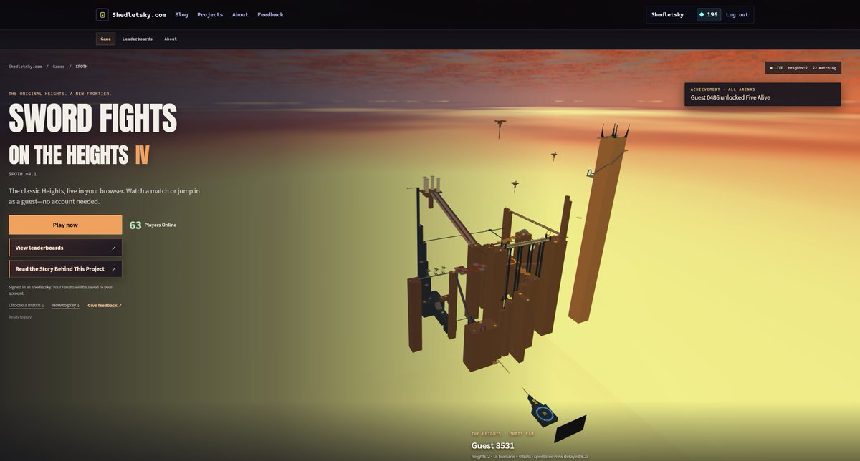Image resolution: width=860 pixels, height=461 pixels.
Task: Open the Feedback navigation item
Action: coord(270,14)
